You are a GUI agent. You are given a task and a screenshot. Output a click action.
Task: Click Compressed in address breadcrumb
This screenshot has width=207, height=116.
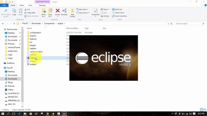pos(49,24)
